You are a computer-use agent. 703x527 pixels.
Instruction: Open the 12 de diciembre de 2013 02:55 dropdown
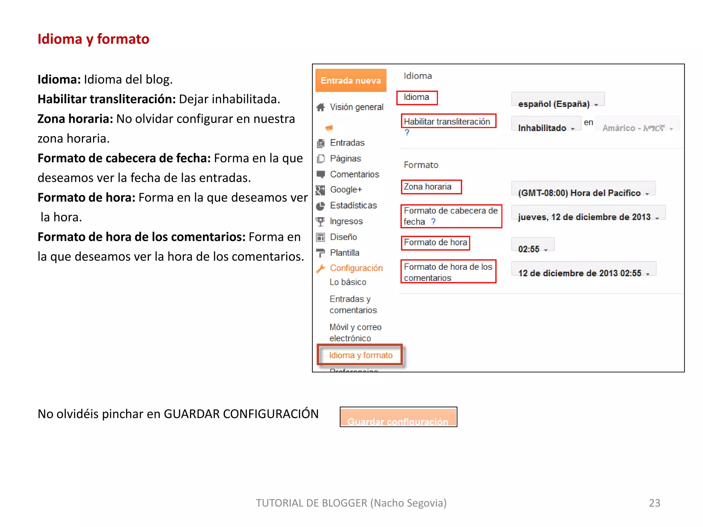[584, 269]
